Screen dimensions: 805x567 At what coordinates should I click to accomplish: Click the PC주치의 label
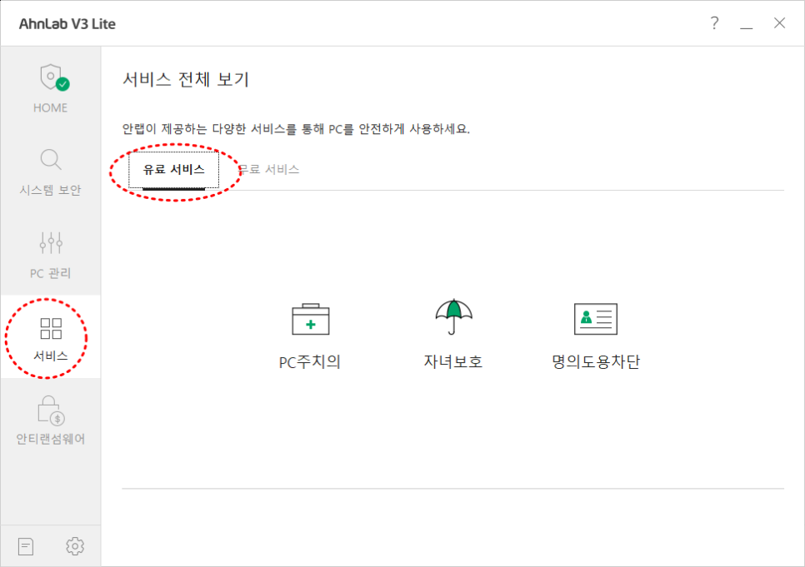pos(309,361)
